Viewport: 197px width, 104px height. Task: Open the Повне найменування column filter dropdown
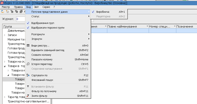(147, 26)
